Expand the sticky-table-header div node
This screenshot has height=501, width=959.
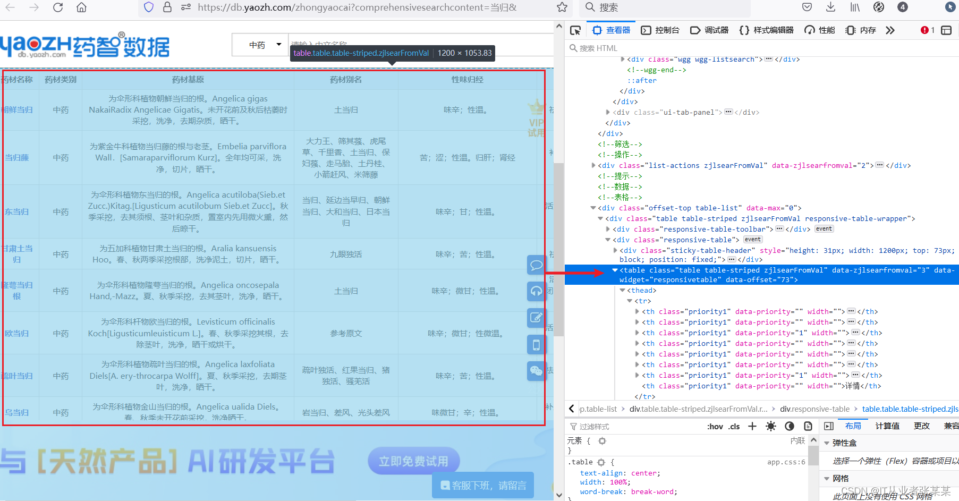615,250
